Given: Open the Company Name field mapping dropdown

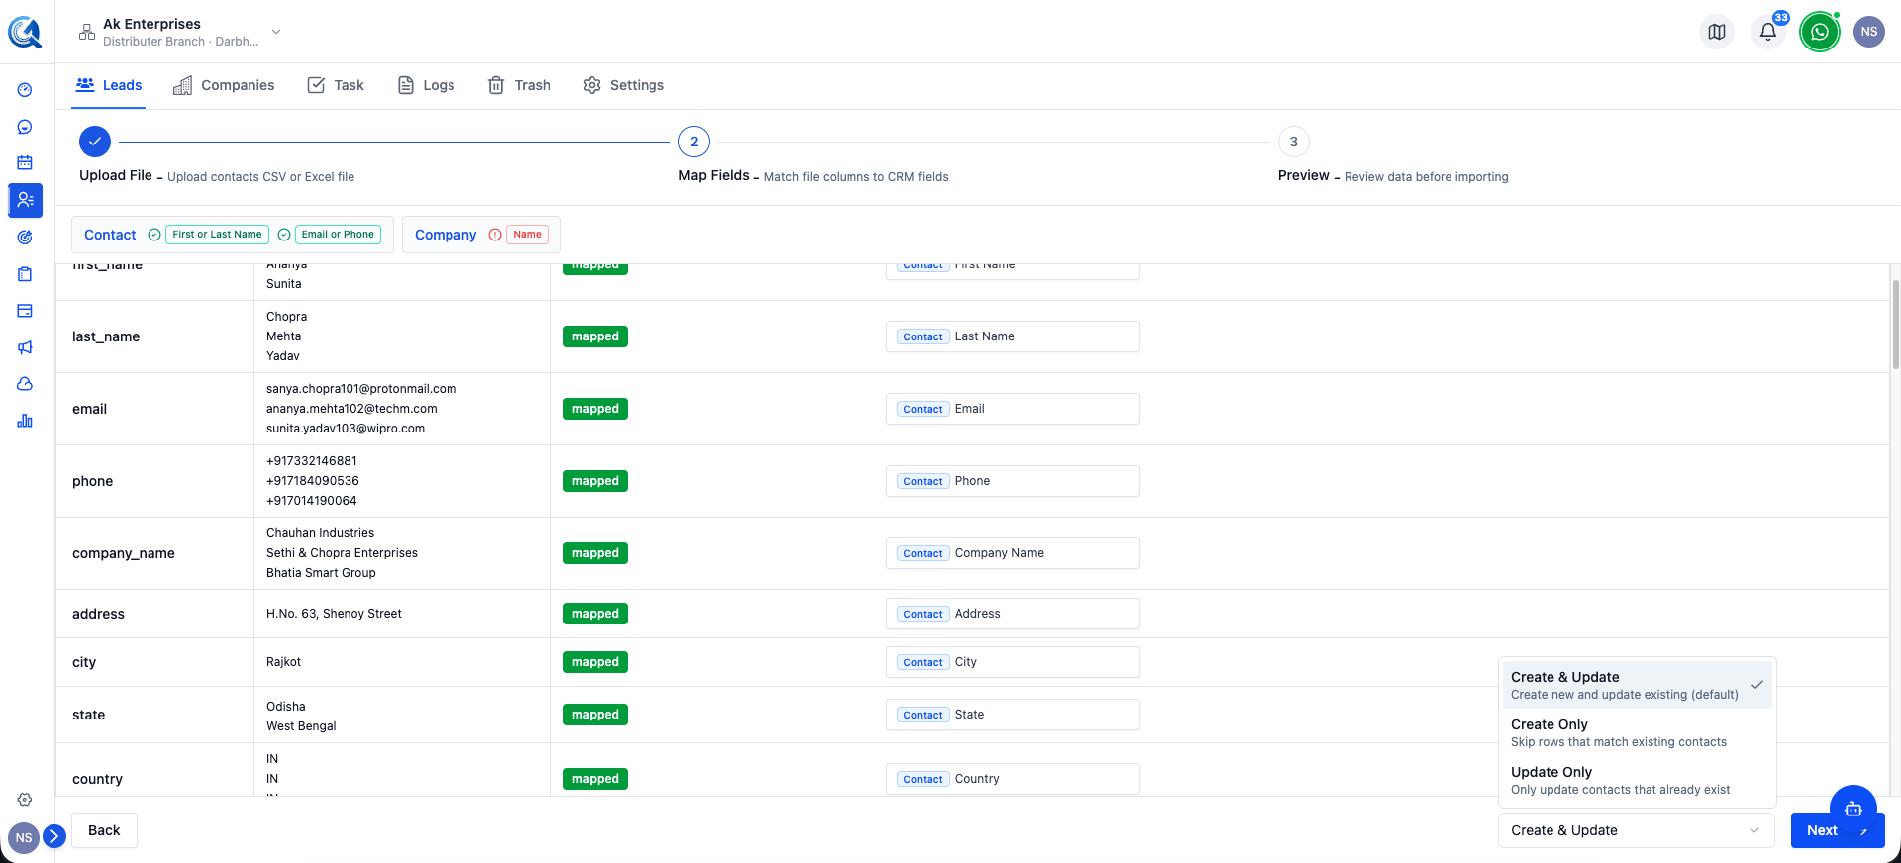Looking at the screenshot, I should [1012, 553].
